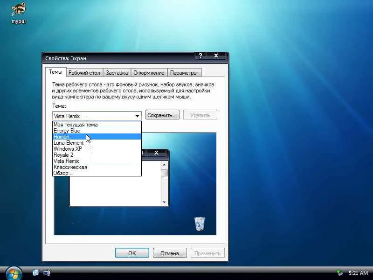Click the Recycle Bin in theme preview
The height and width of the screenshot is (280, 373).
[200, 224]
